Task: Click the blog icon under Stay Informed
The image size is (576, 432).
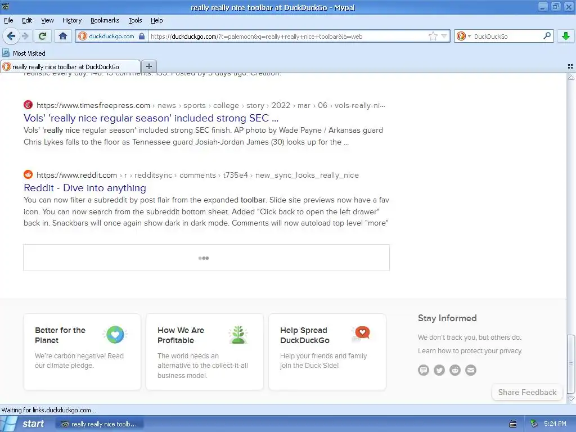Action: 424,370
